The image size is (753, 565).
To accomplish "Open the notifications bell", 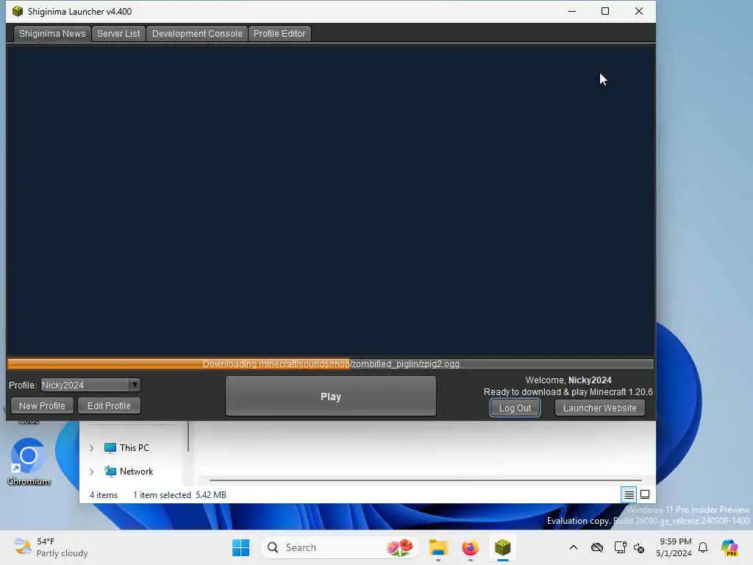I will click(x=703, y=547).
